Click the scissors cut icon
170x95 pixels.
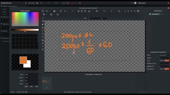[79, 11]
